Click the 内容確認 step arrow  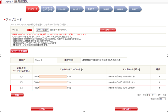[106, 9]
